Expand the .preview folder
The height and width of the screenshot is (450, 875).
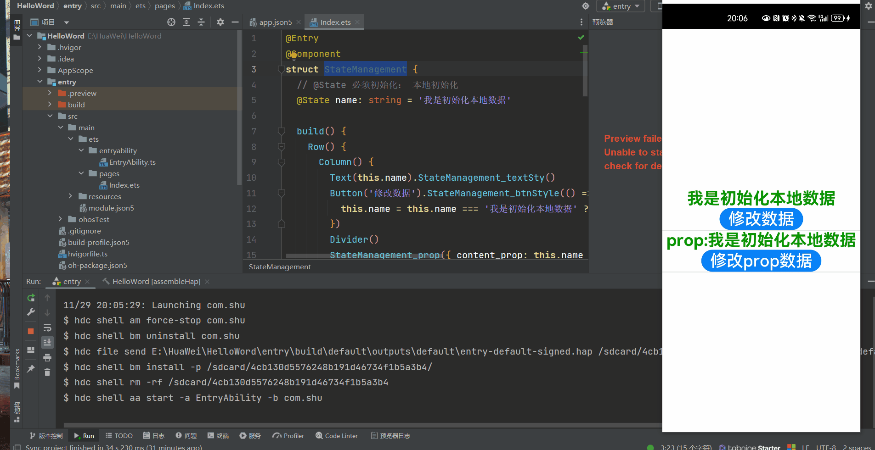50,93
